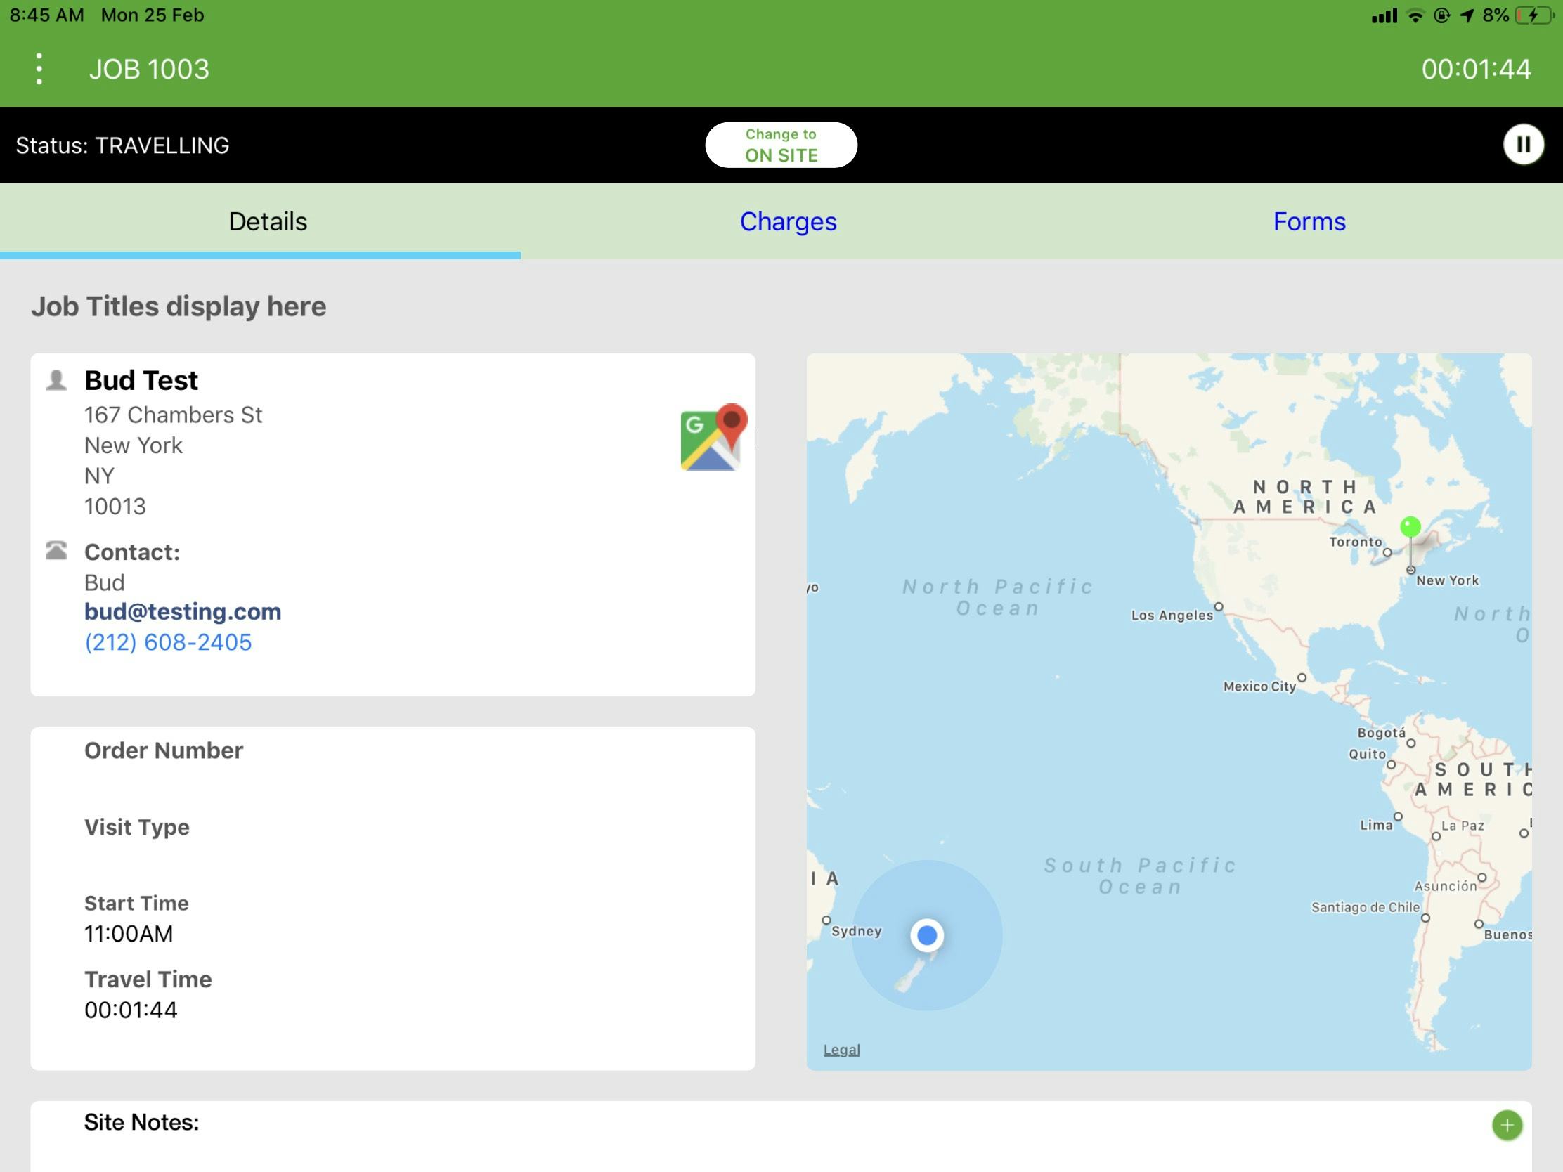
Task: Open the address in Google Maps
Action: (x=712, y=436)
